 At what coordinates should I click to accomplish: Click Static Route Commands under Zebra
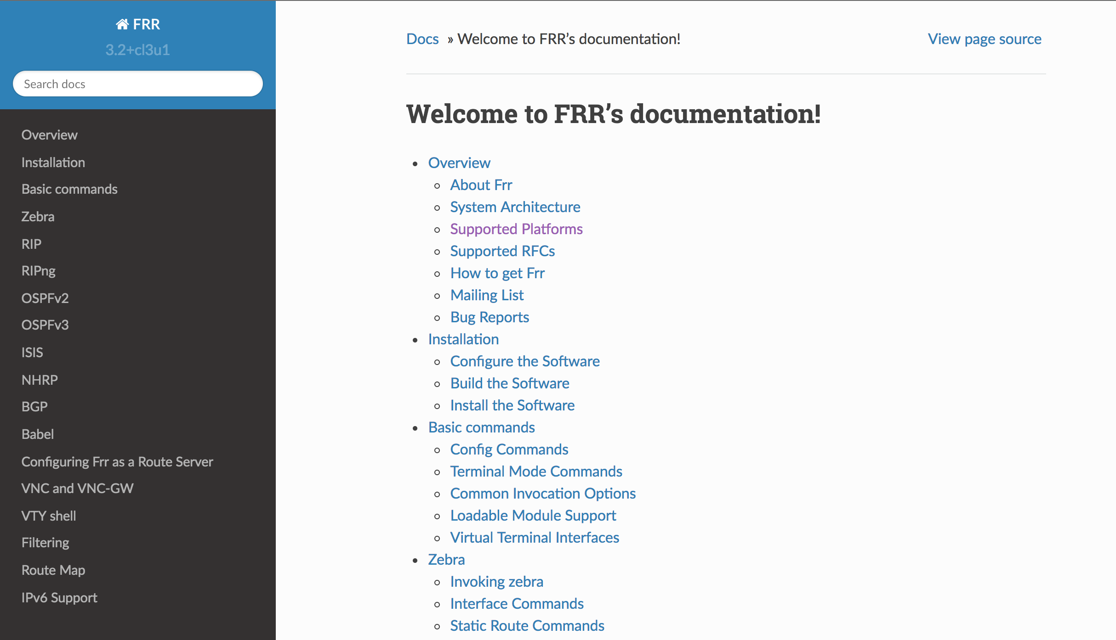(527, 625)
